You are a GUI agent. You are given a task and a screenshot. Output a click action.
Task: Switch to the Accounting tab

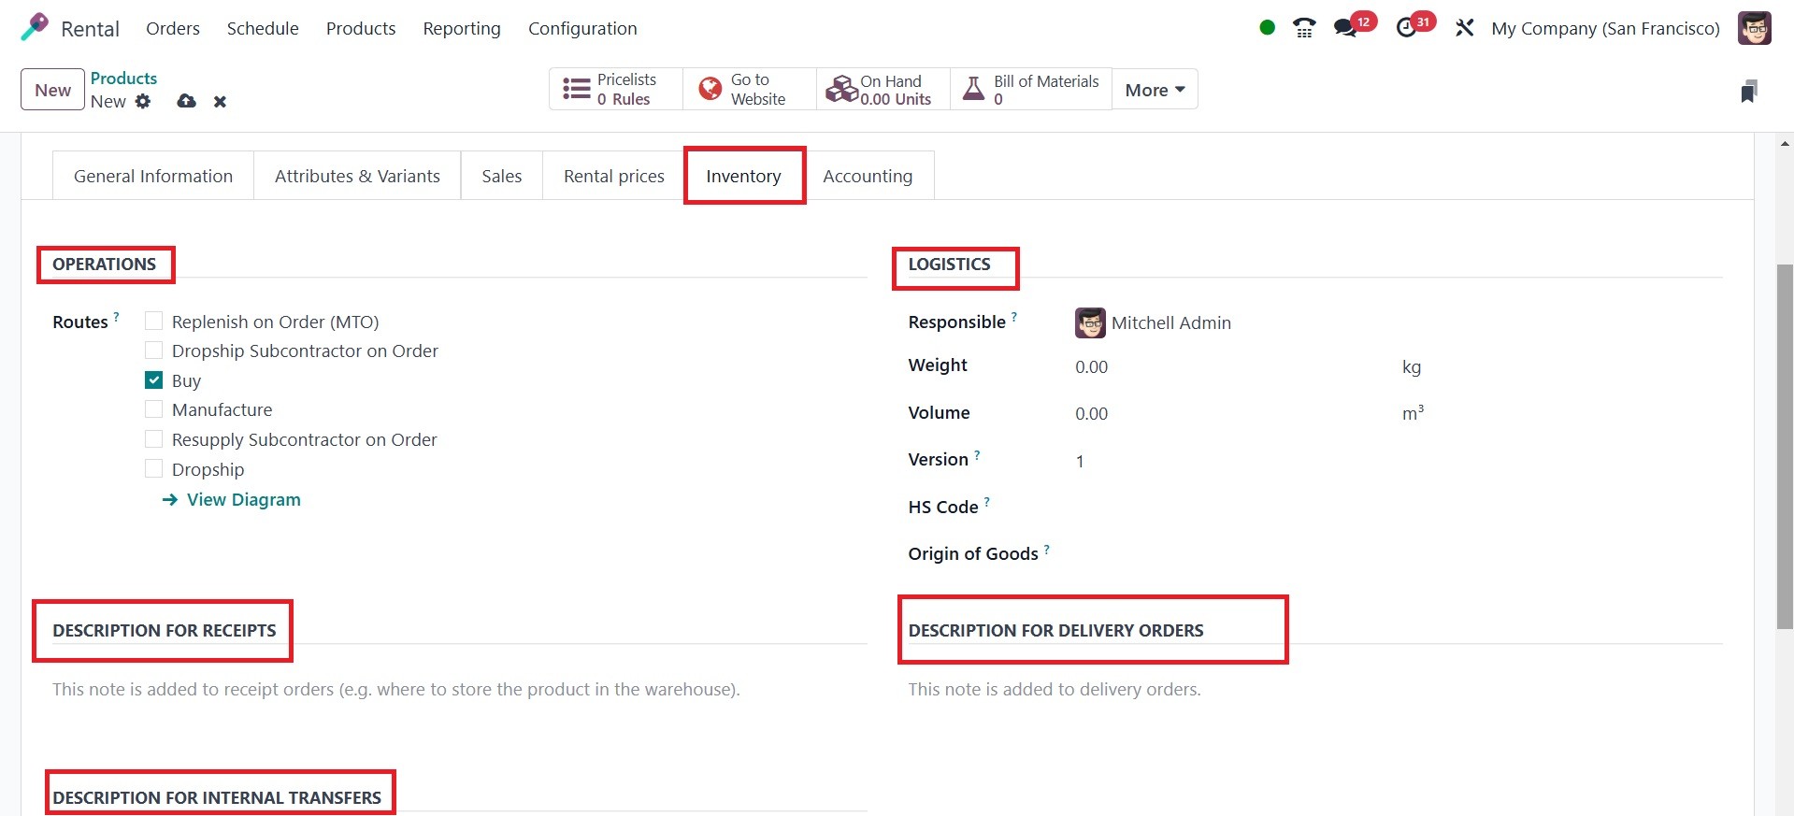point(868,176)
